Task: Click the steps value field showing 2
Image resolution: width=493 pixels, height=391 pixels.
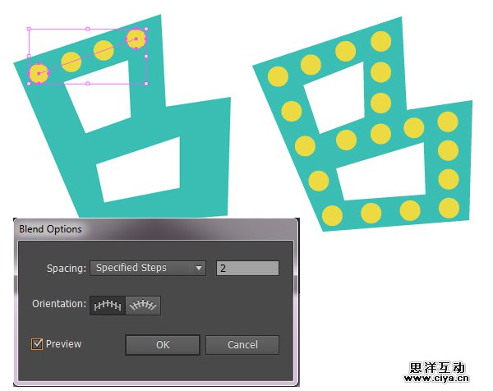Action: pyautogui.click(x=247, y=268)
